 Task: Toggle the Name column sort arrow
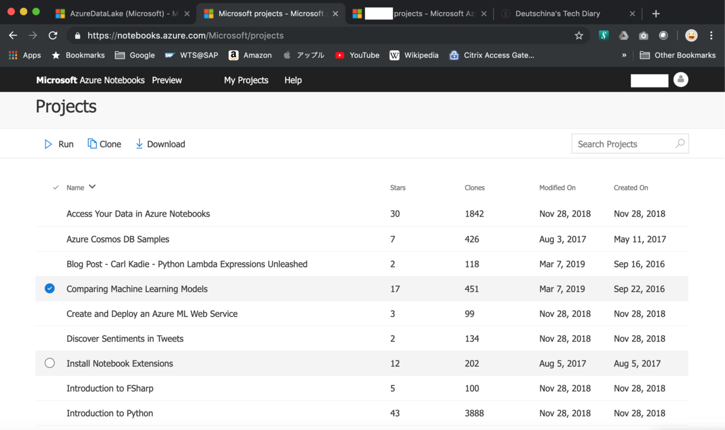(92, 187)
